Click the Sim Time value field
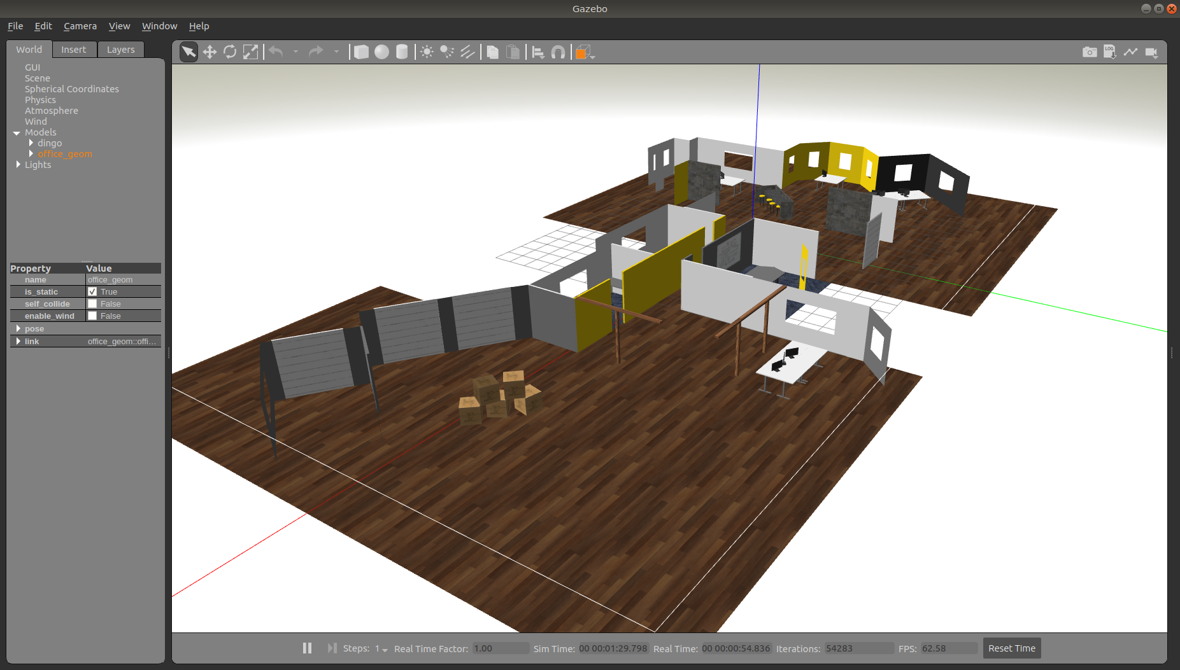Image resolution: width=1180 pixels, height=670 pixels. tap(613, 648)
